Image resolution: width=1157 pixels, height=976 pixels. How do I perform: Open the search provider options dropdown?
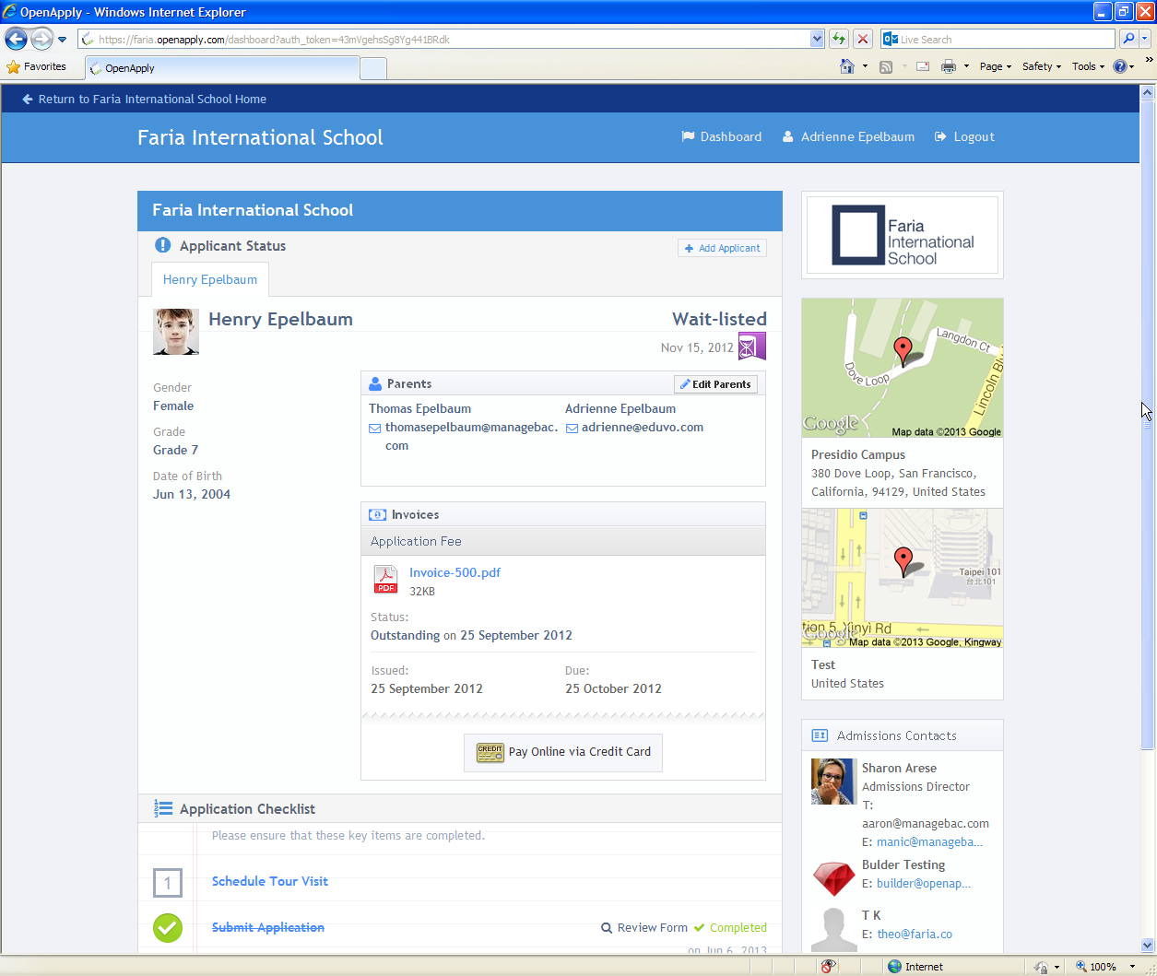pos(1145,39)
